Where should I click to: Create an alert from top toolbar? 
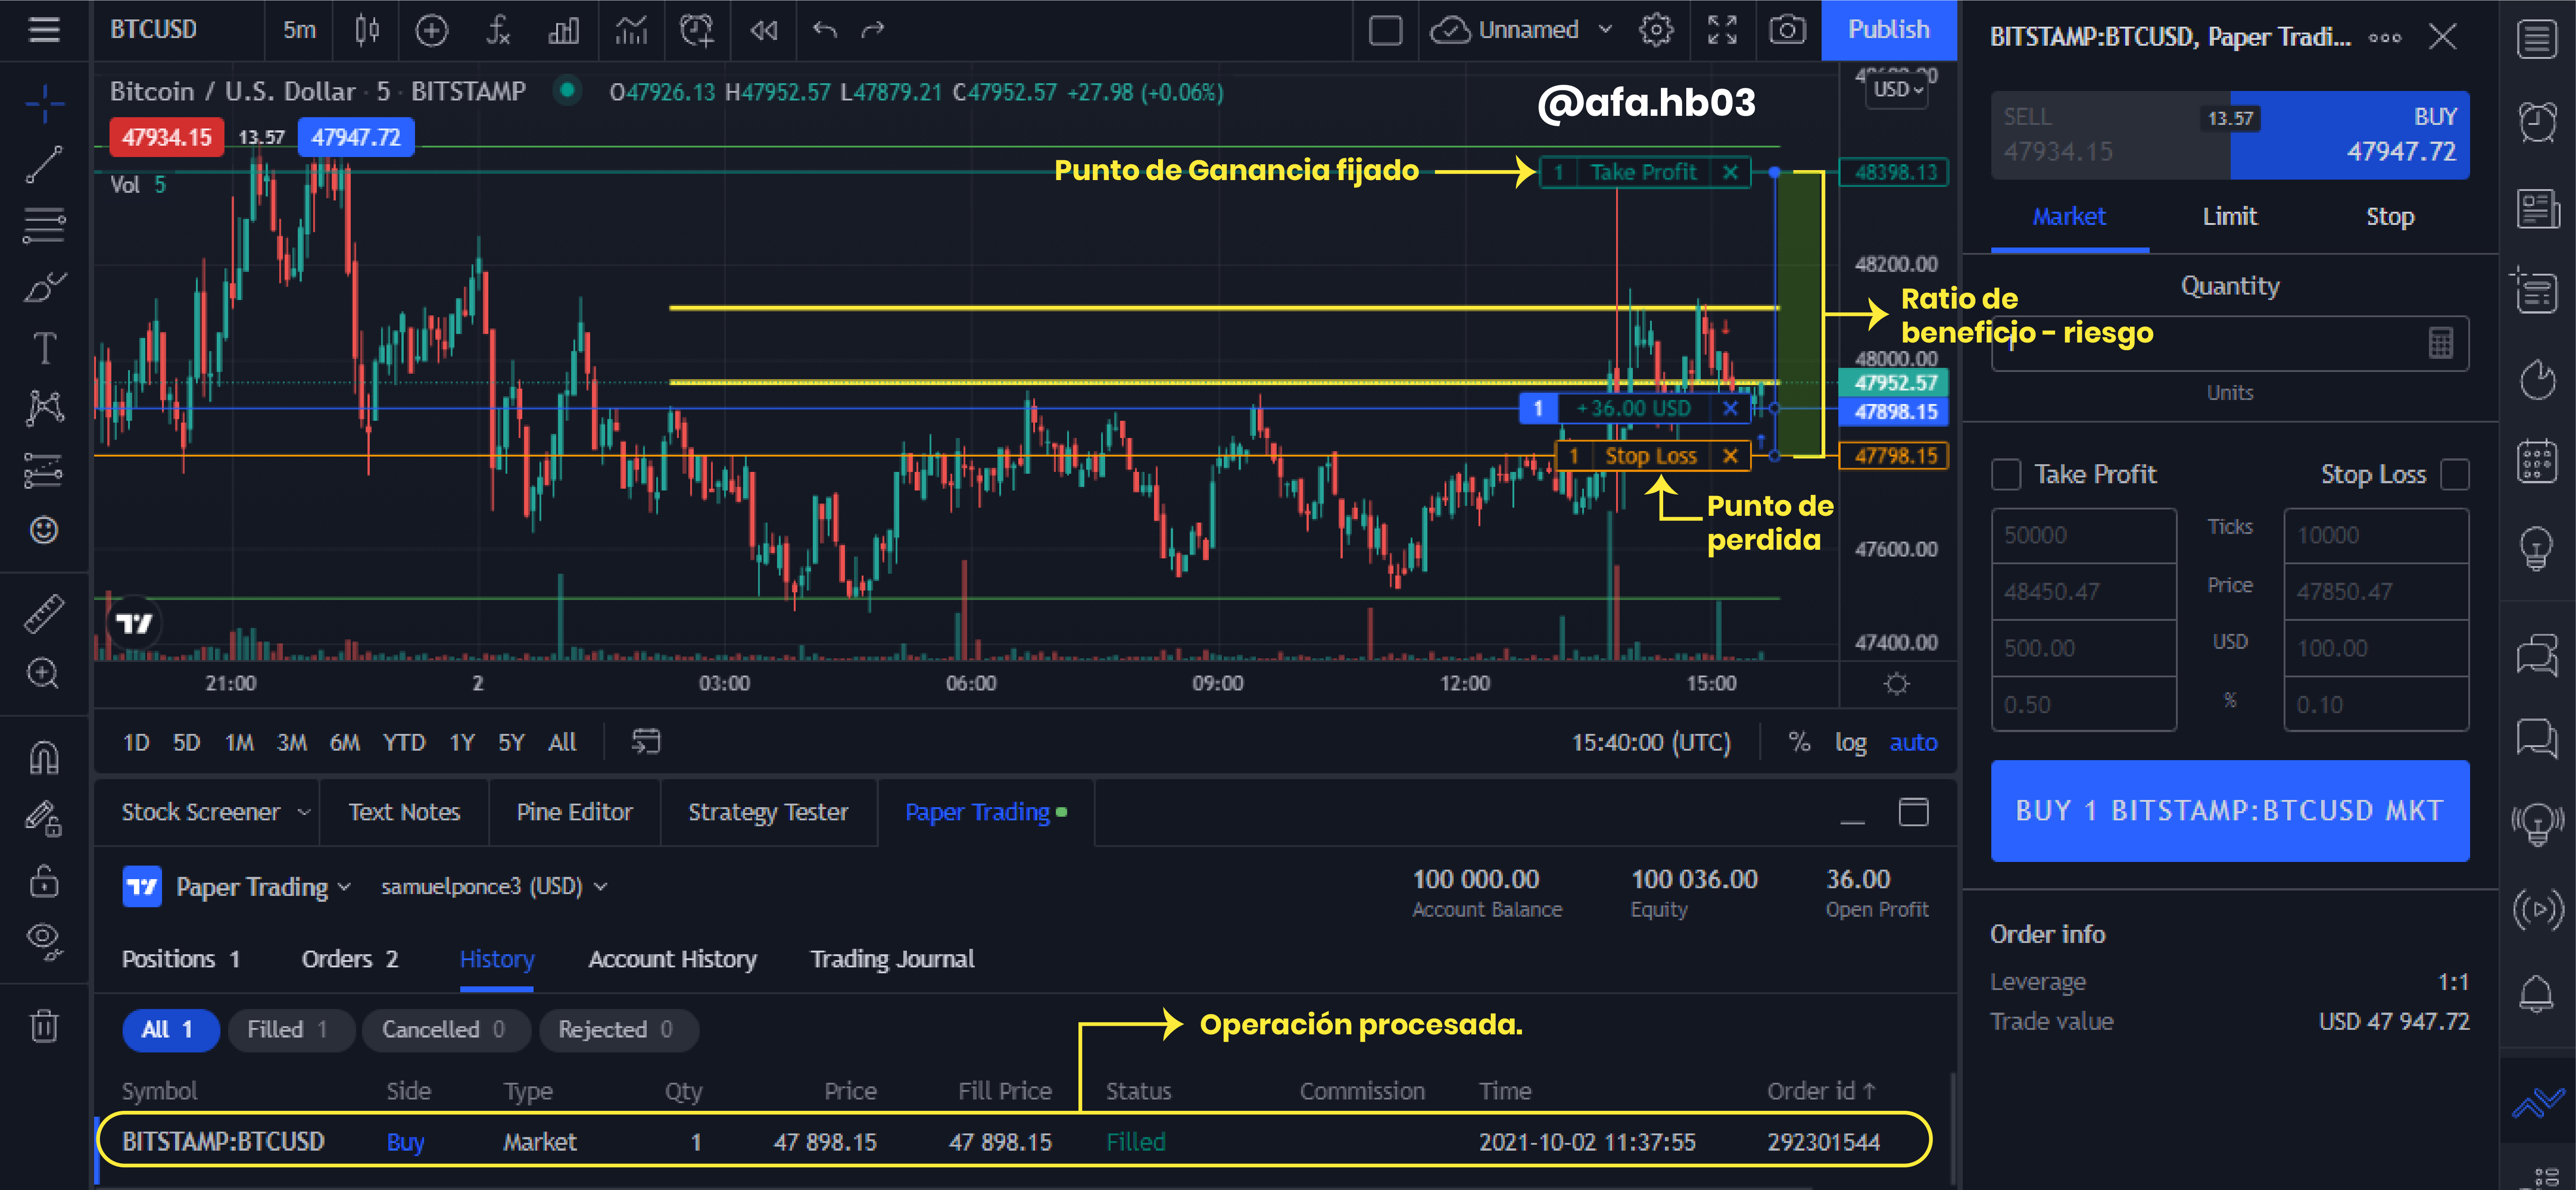click(x=697, y=30)
